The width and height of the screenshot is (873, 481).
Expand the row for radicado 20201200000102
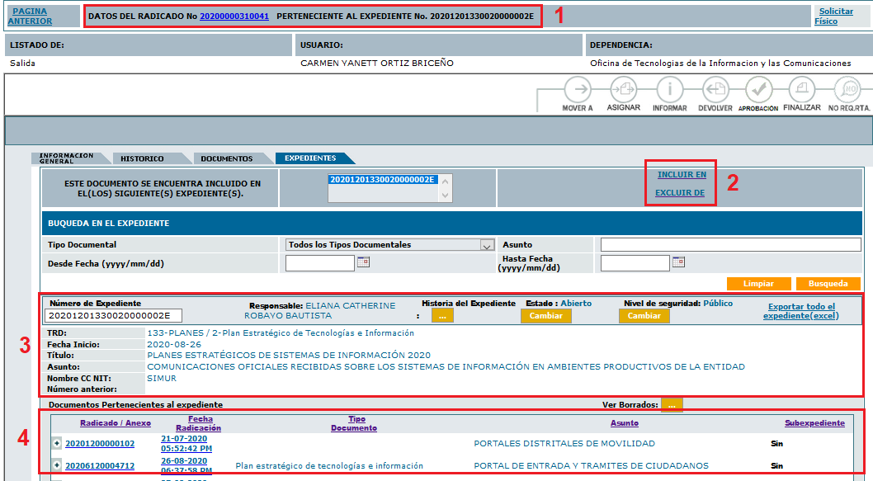57,443
